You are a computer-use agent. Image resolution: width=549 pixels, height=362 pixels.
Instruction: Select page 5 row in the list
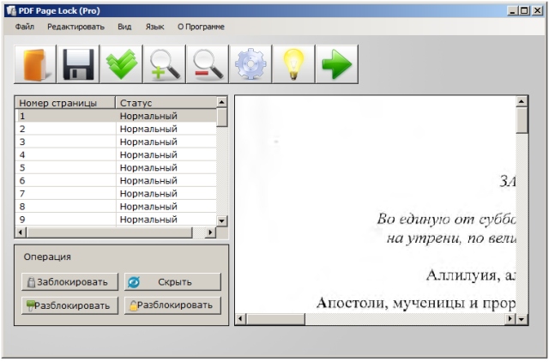point(116,167)
